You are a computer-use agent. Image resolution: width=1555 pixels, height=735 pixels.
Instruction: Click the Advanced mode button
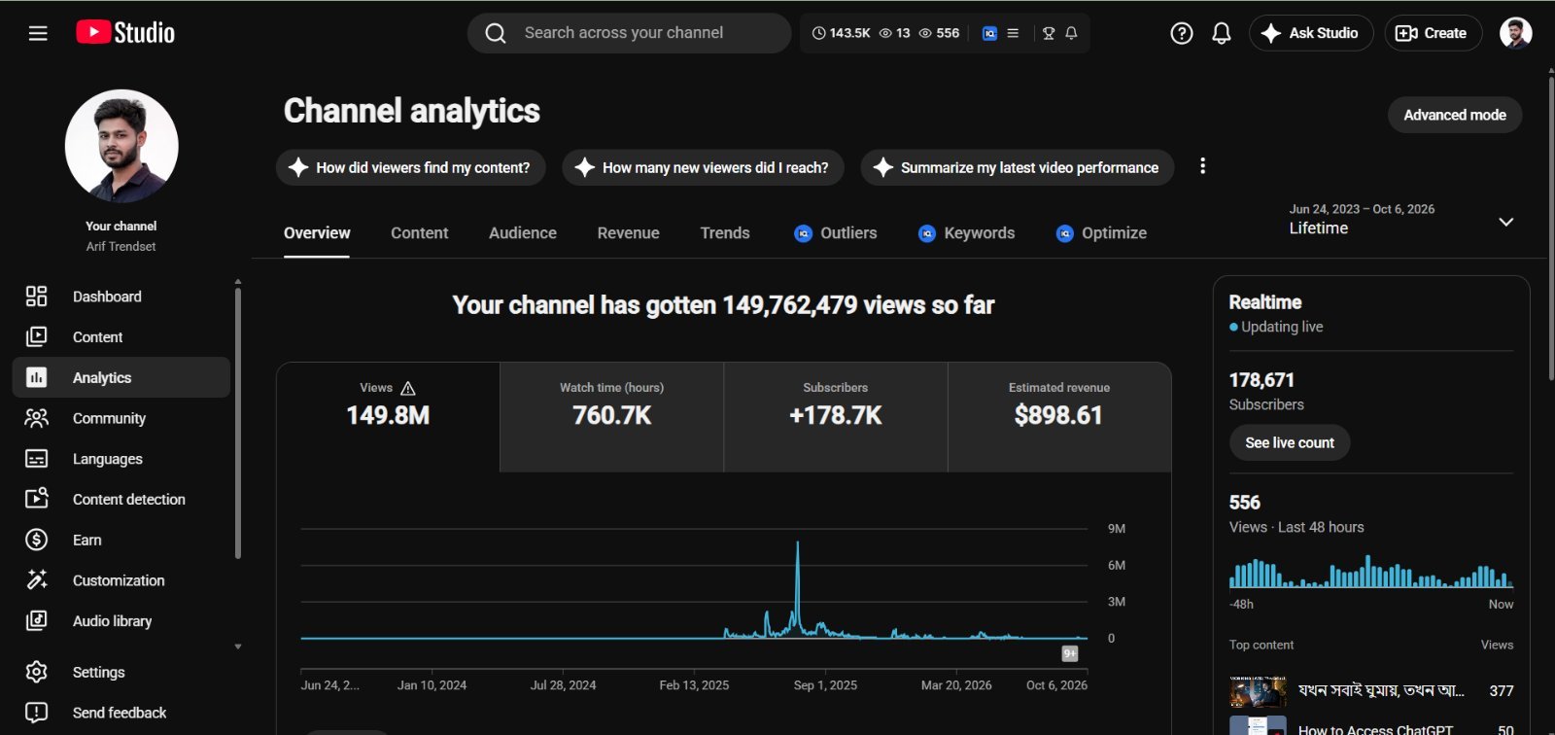1455,115
